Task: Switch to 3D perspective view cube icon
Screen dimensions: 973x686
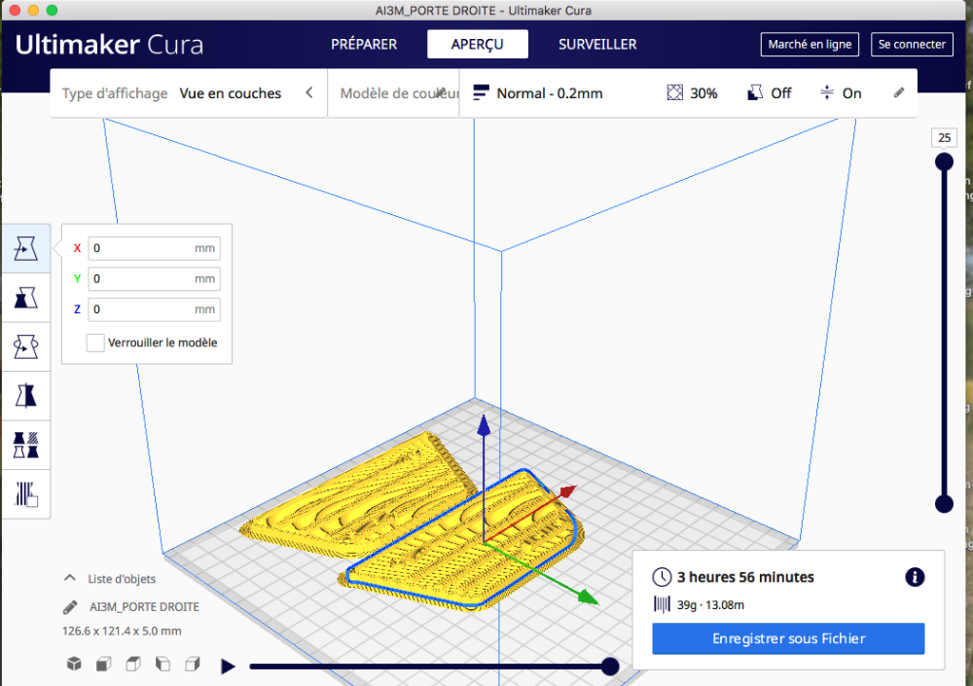Action: point(74,664)
